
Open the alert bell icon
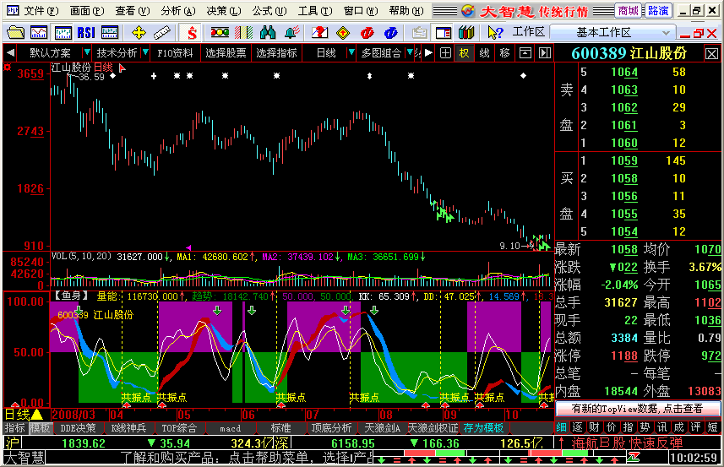291,33
